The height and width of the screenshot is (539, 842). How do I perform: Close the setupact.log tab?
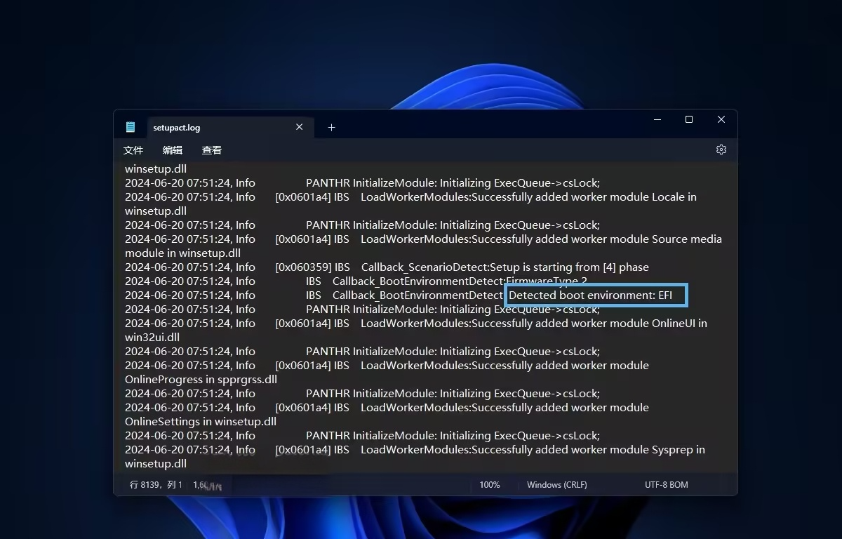[x=300, y=127]
